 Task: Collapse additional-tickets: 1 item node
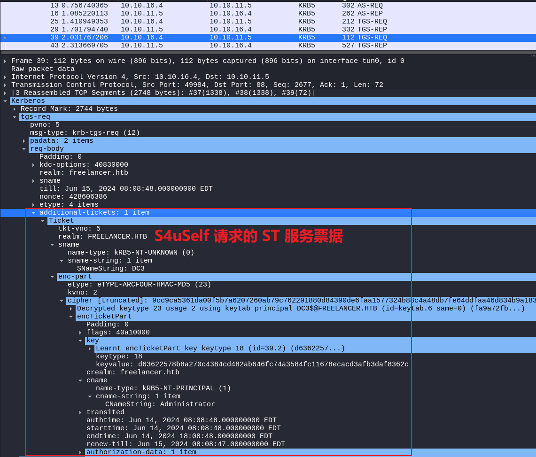(33, 213)
